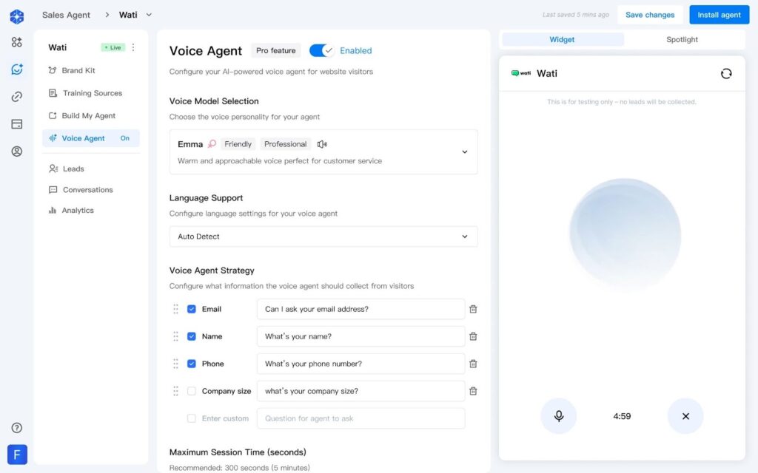This screenshot has width=758, height=473.
Task: Uncheck the Email checkbox
Action: 192,310
